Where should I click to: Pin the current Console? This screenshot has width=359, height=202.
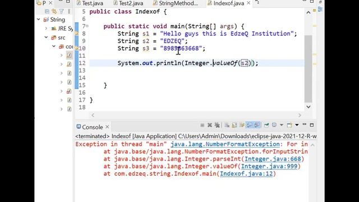pos(266,125)
